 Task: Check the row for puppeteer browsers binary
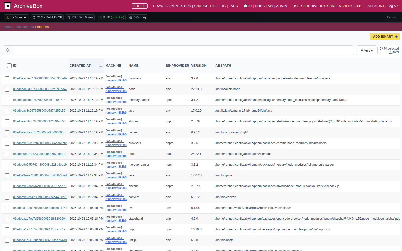click(7, 79)
